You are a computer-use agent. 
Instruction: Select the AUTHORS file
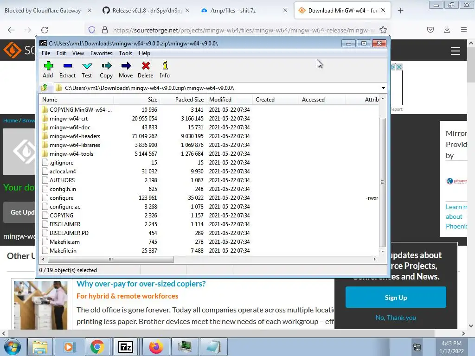click(x=62, y=180)
